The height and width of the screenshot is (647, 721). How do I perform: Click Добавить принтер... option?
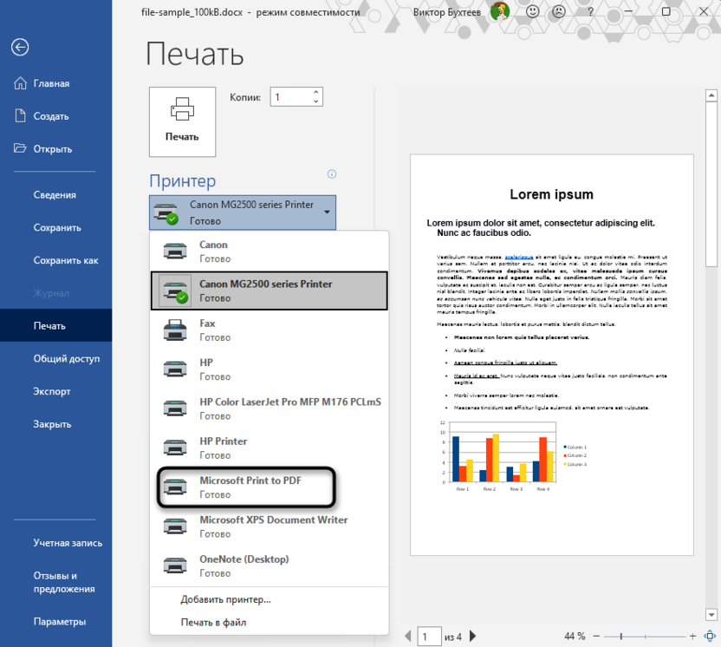tap(226, 599)
